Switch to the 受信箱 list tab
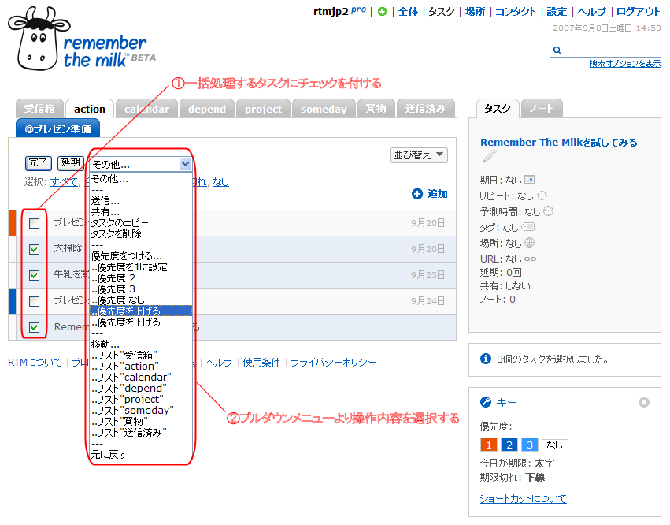This screenshot has width=670, height=525. [x=39, y=109]
